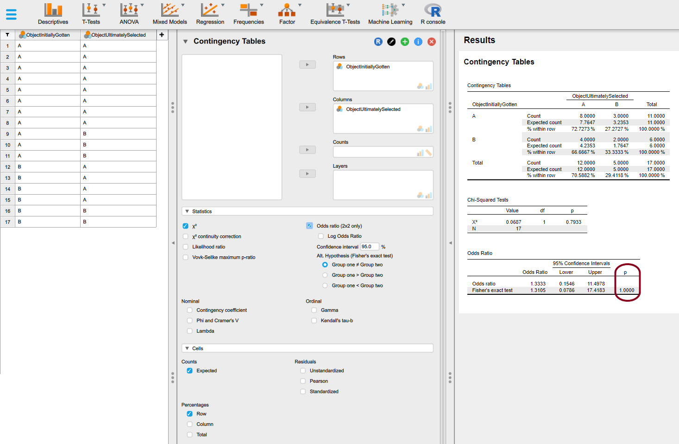Select Group one > Group two

pyautogui.click(x=325, y=275)
